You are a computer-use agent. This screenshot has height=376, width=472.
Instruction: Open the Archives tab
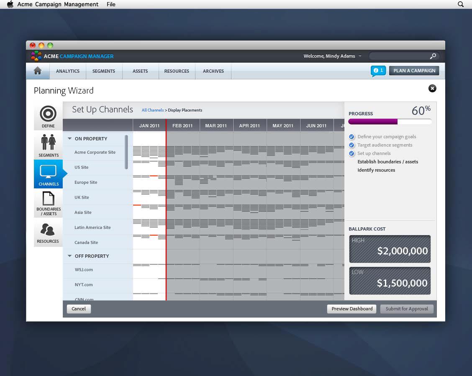coord(213,71)
